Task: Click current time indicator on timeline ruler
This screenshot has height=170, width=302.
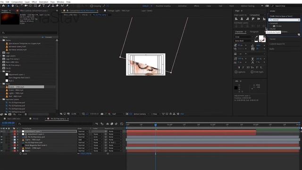Action: tap(155, 125)
